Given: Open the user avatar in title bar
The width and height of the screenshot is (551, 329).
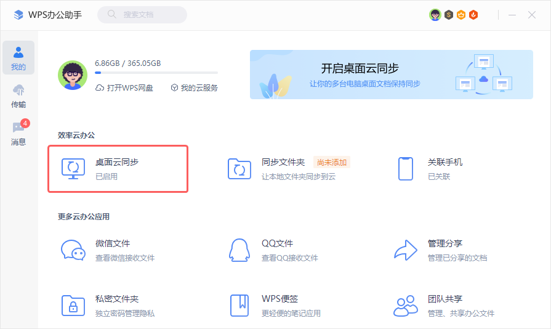Looking at the screenshot, I should click(x=435, y=15).
